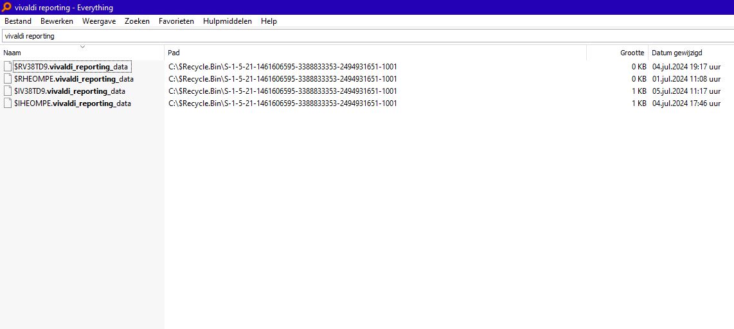734x329 pixels.
Task: Click the path of the $RV38TD9 file row
Action: [283, 66]
